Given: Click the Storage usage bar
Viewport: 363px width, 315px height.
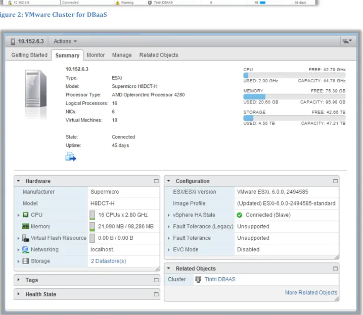Looking at the screenshot, I should [x=294, y=118].
